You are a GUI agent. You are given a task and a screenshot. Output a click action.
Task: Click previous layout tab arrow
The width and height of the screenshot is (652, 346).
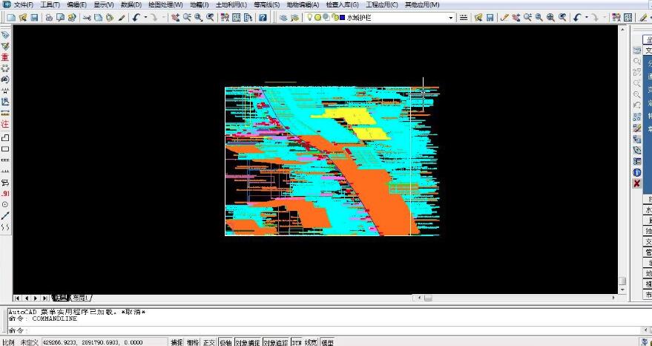(x=26, y=298)
